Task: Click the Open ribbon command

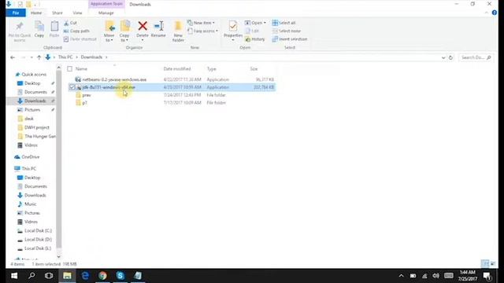Action: [x=255, y=23]
